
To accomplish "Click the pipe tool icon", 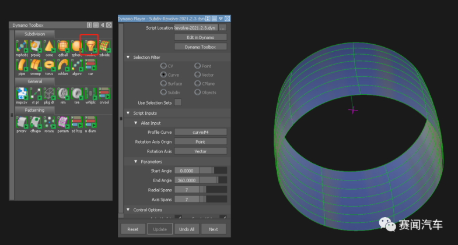I will point(22,64).
